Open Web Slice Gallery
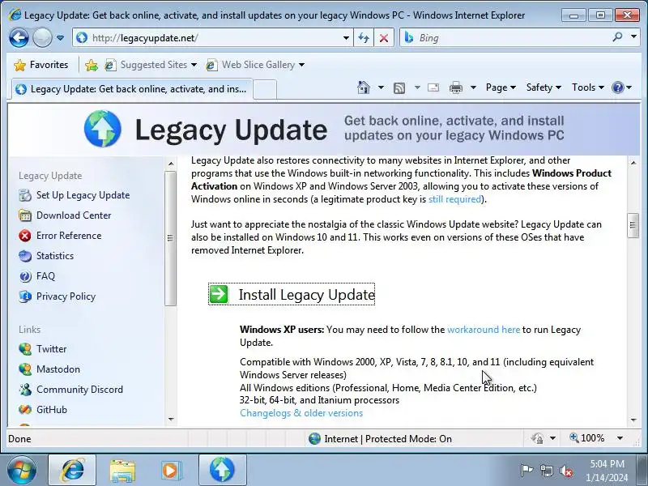The height and width of the screenshot is (486, 648). (255, 65)
